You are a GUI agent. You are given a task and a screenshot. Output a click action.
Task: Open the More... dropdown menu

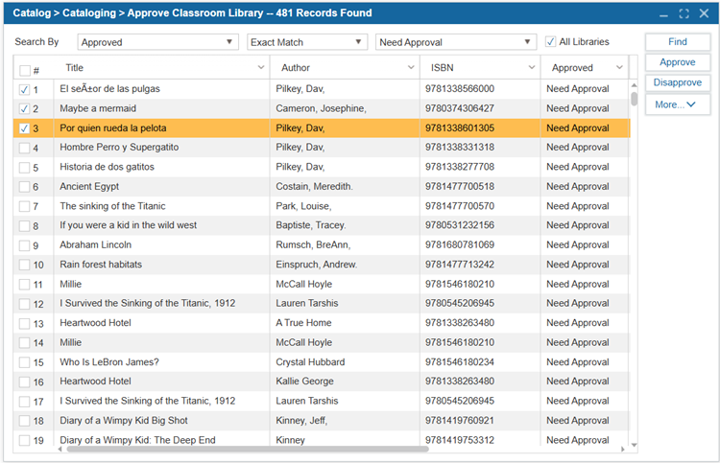678,104
